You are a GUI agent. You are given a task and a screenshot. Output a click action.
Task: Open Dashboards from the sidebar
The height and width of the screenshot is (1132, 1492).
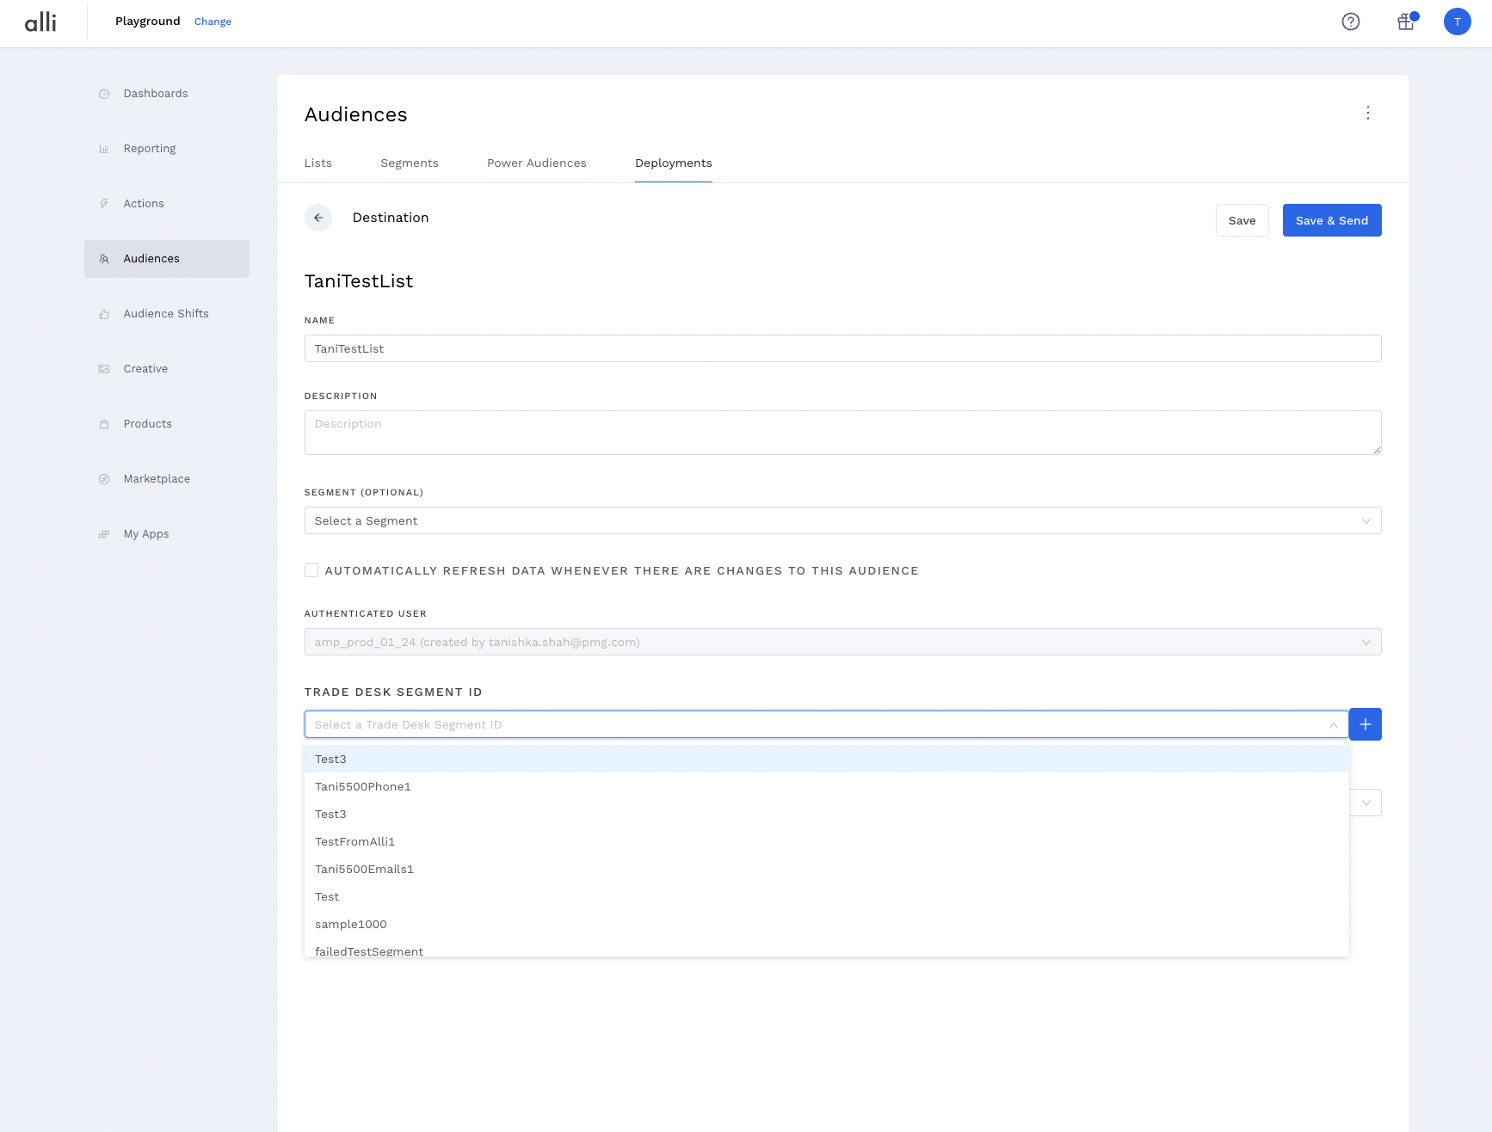155,94
